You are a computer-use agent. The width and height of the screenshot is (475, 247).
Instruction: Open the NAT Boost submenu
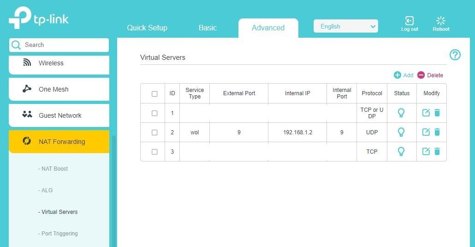(53, 169)
